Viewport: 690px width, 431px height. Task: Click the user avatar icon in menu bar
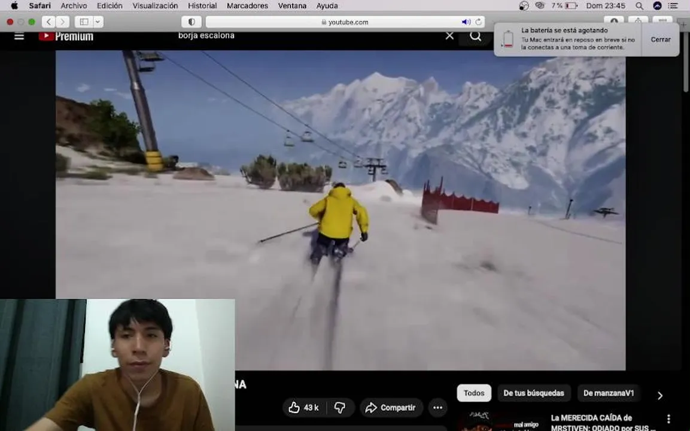(x=658, y=6)
